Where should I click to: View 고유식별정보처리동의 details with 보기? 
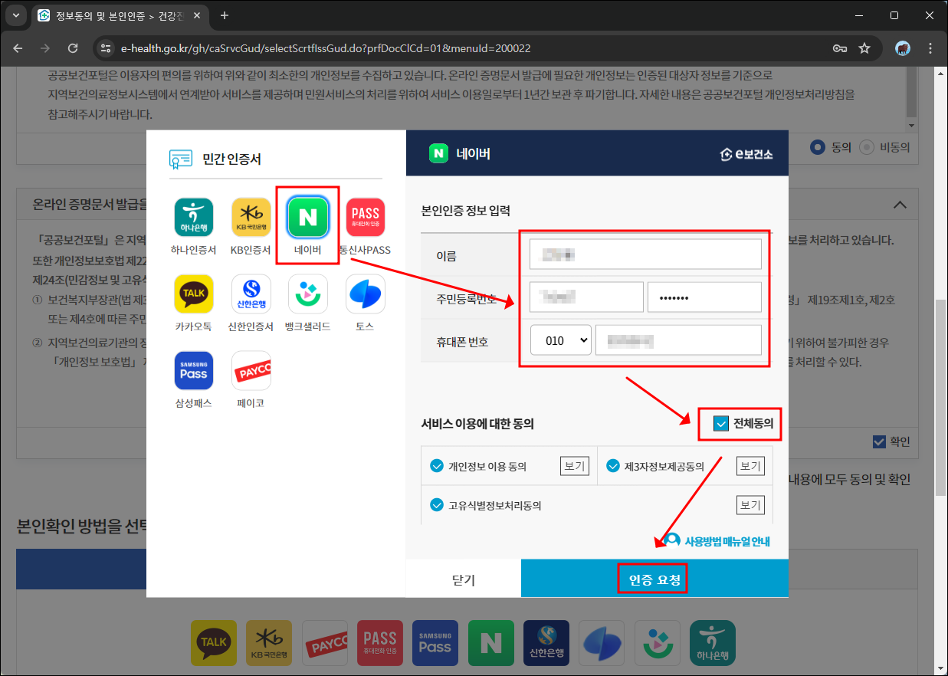750,505
